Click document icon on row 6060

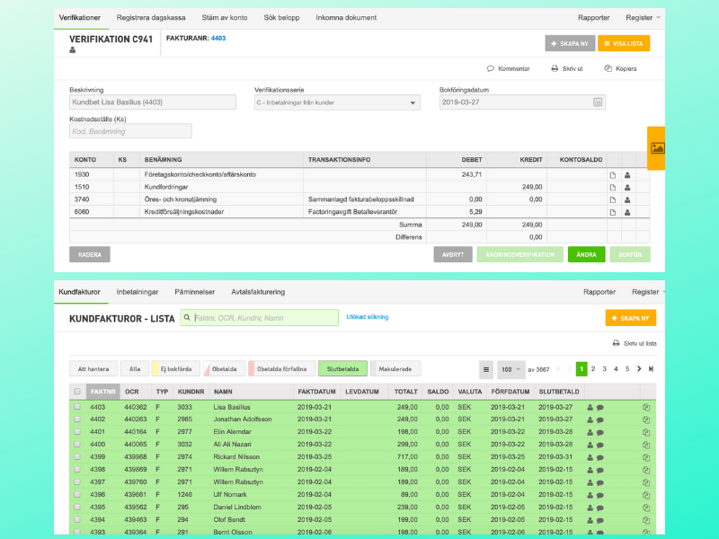pos(613,212)
